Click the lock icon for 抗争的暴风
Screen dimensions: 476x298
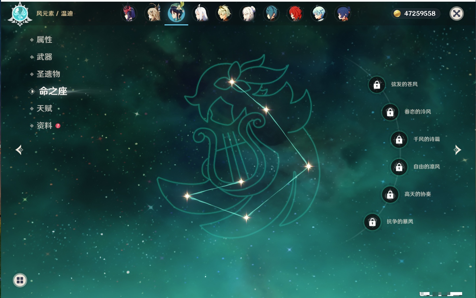coord(372,222)
